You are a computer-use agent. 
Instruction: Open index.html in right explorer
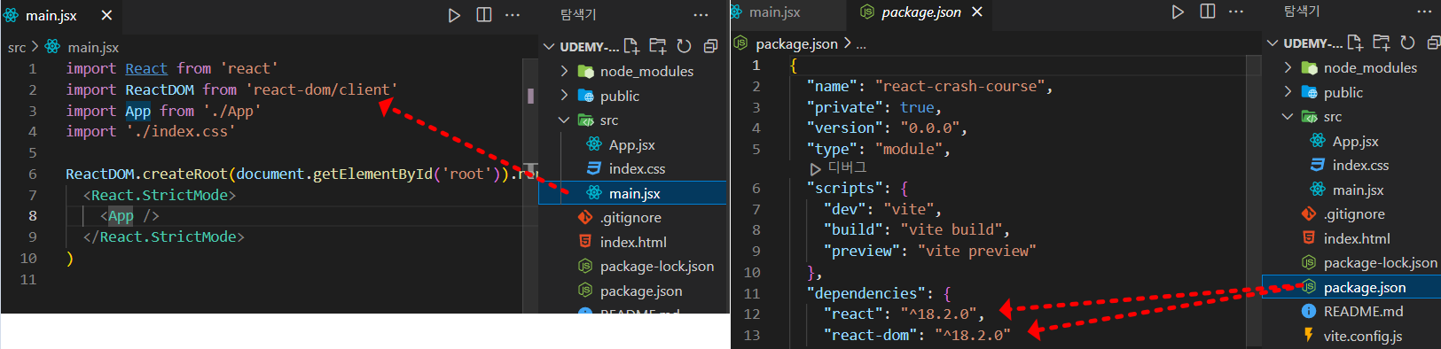point(1351,238)
